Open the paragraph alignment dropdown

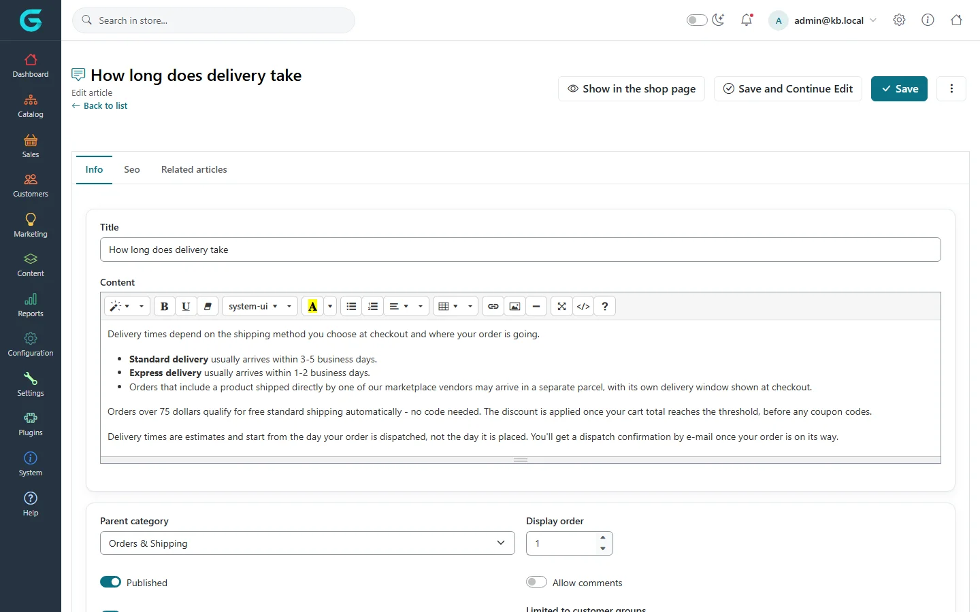click(x=406, y=307)
